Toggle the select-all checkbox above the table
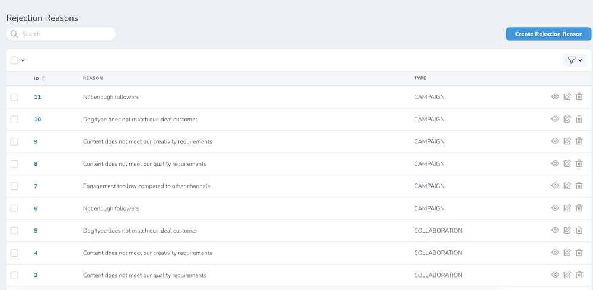This screenshot has height=290, width=593. click(14, 60)
